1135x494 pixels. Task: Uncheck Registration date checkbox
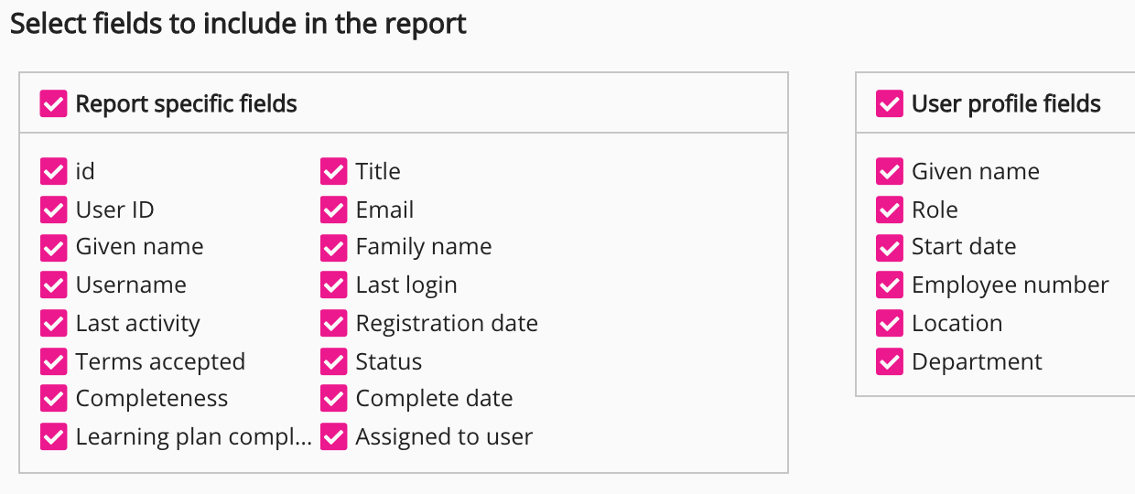334,323
